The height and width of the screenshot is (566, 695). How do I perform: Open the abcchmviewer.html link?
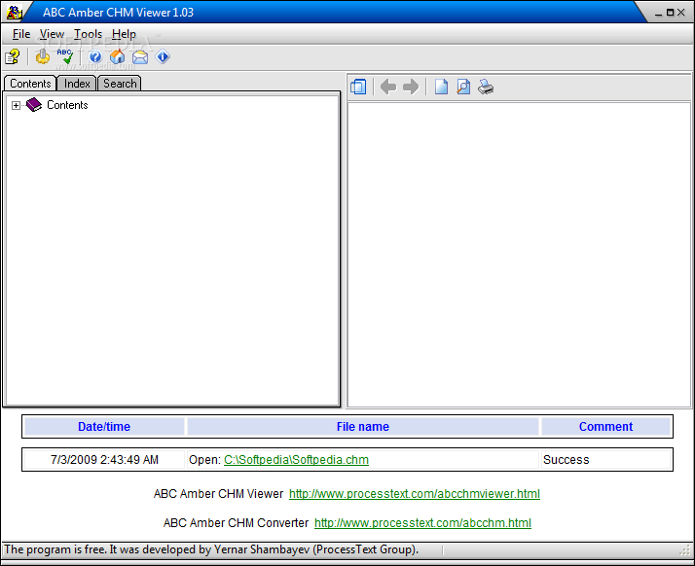click(415, 494)
